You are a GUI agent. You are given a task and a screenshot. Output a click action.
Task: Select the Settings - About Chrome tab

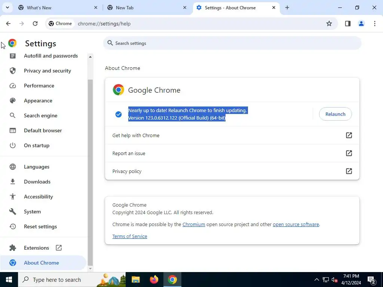[x=236, y=7]
